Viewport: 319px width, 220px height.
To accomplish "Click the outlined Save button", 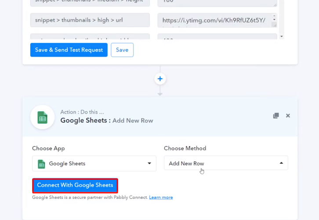I will point(122,50).
